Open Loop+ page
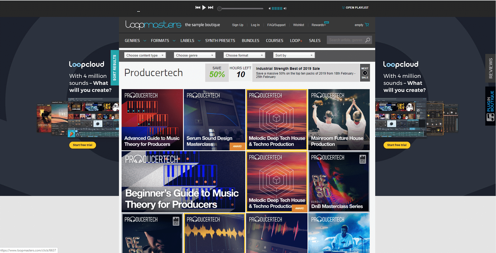Viewport: 496px width, 253px height. tap(296, 41)
